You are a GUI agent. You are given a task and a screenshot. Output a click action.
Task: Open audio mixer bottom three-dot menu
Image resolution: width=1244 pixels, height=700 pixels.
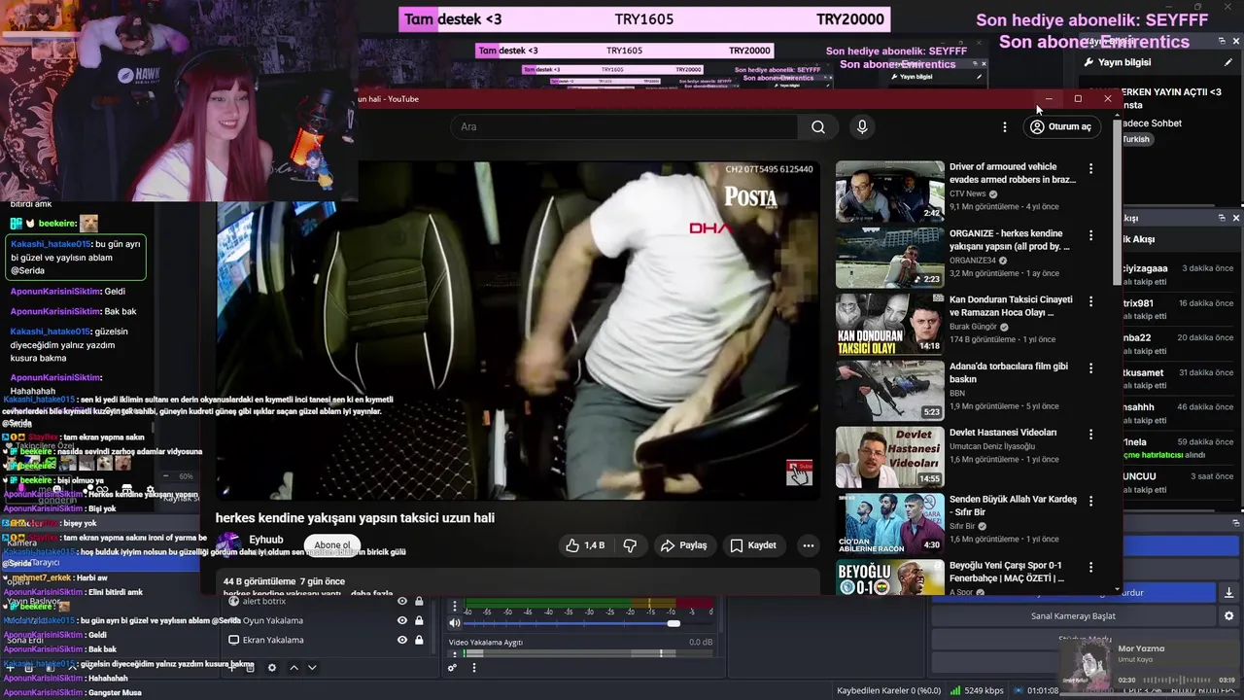click(474, 668)
